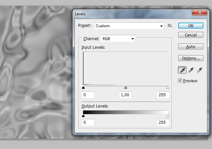Click the output levels gradient bar

point(126,112)
